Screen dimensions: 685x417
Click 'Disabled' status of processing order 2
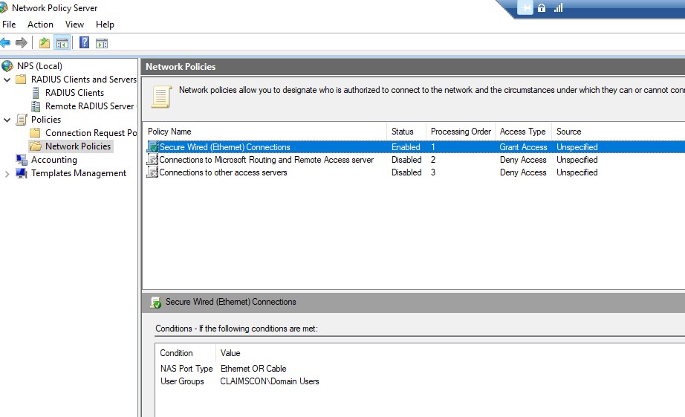point(406,160)
